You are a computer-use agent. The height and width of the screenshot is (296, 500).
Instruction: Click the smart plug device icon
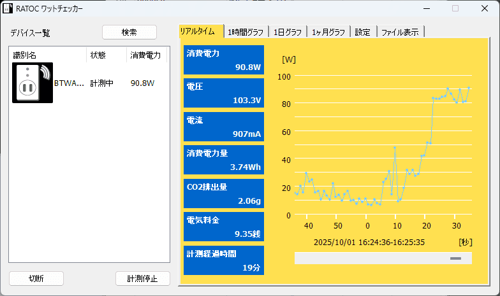(33, 83)
